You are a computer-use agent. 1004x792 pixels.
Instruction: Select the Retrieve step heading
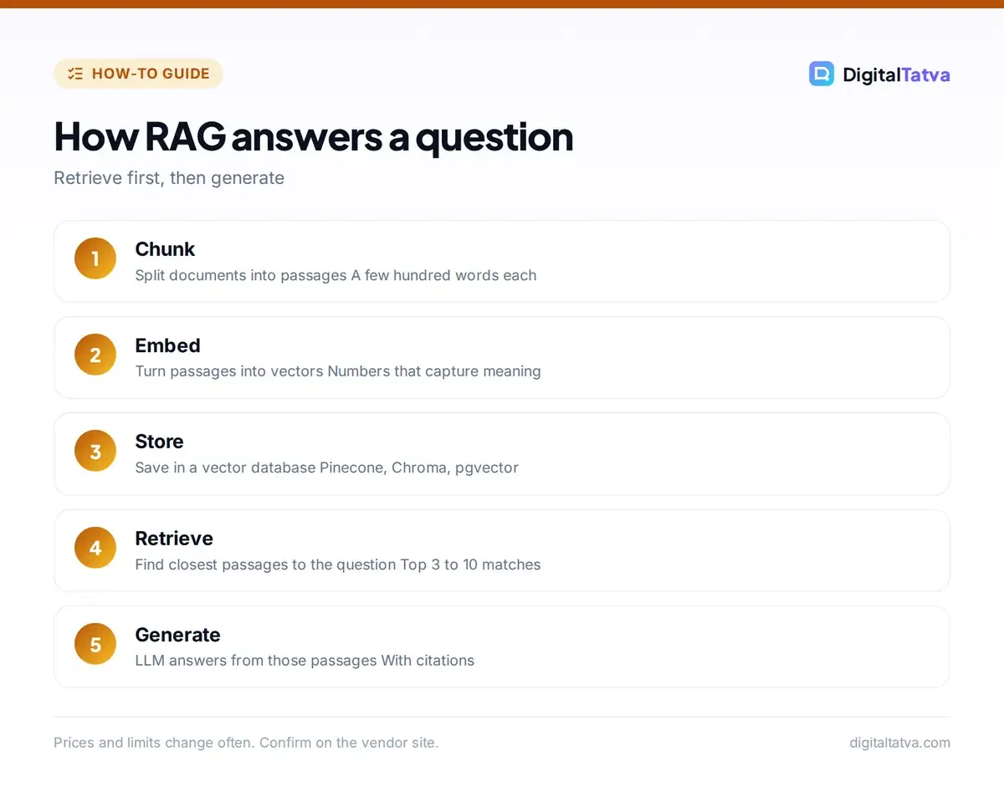coord(174,539)
